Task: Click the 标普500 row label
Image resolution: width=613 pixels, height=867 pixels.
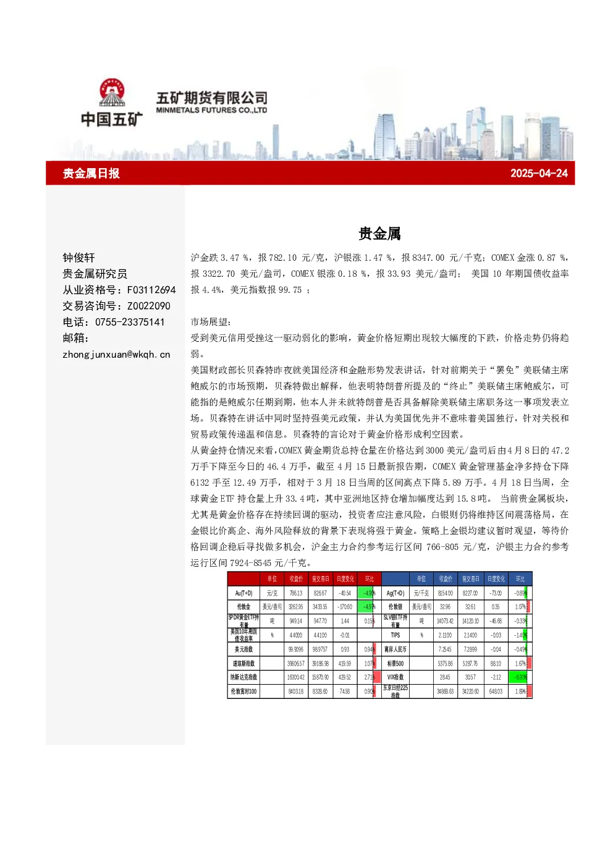Action: click(395, 664)
